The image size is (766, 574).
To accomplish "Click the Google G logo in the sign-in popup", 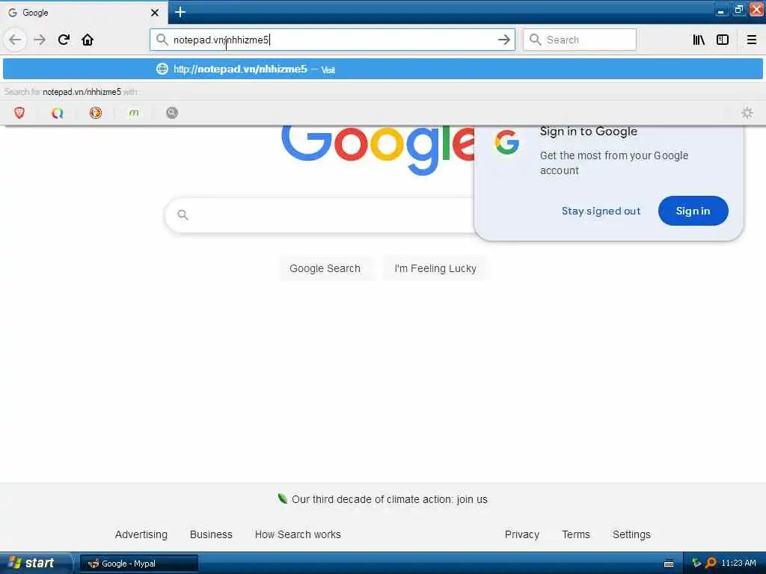I will pos(506,142).
